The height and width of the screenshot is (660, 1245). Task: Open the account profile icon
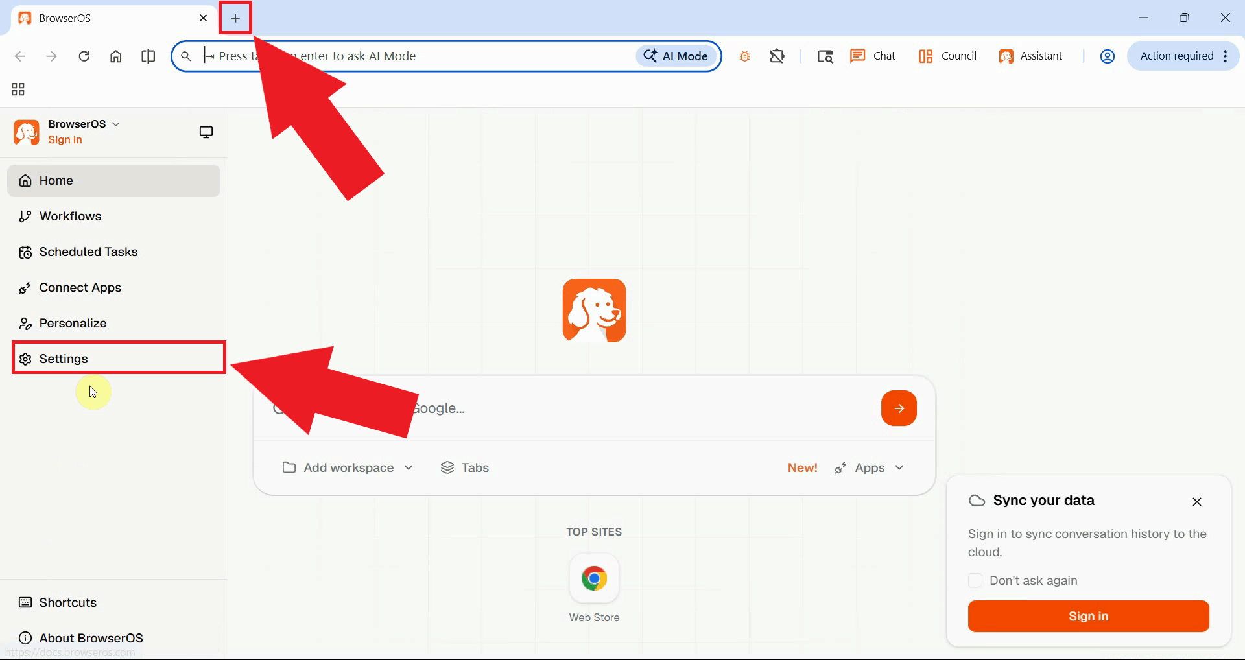tap(1107, 56)
